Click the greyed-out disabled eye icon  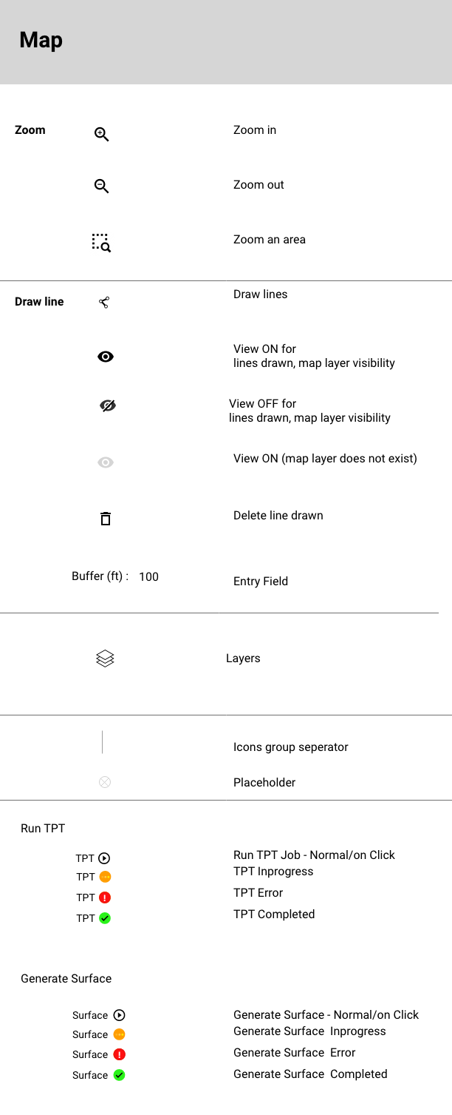[105, 462]
